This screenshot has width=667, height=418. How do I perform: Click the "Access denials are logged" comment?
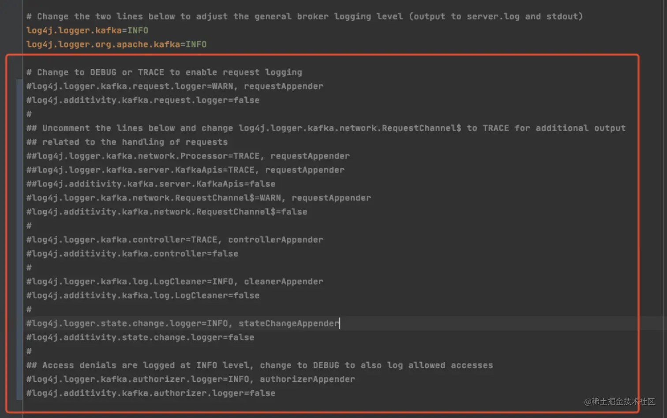tap(259, 365)
